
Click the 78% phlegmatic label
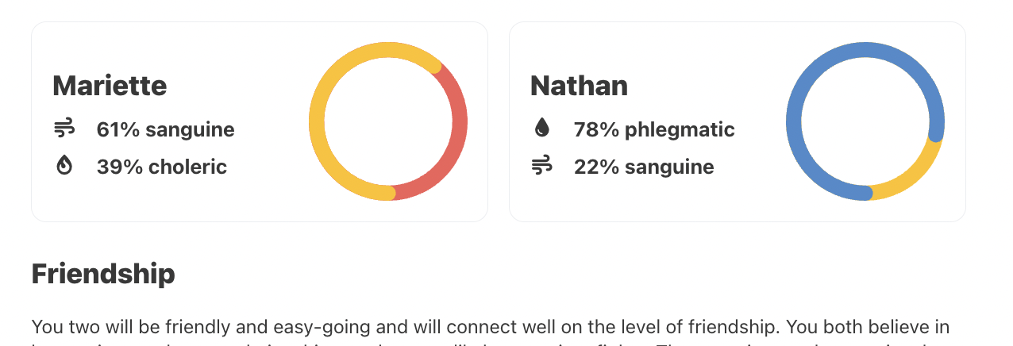pyautogui.click(x=654, y=129)
